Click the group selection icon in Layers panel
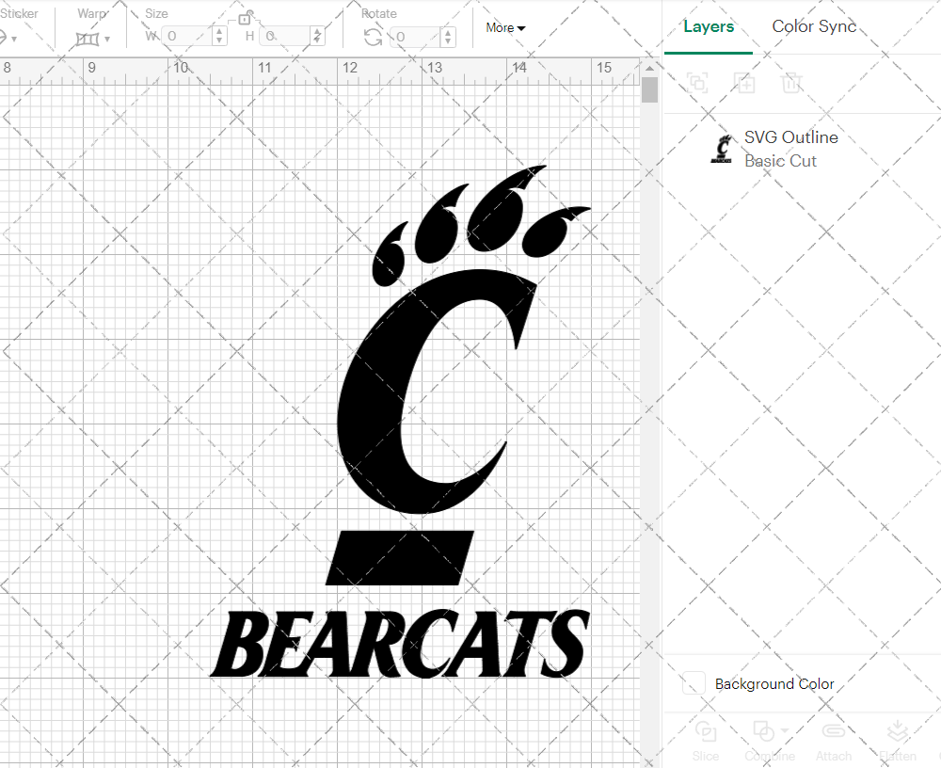Screen dimensions: 941x768 point(698,83)
